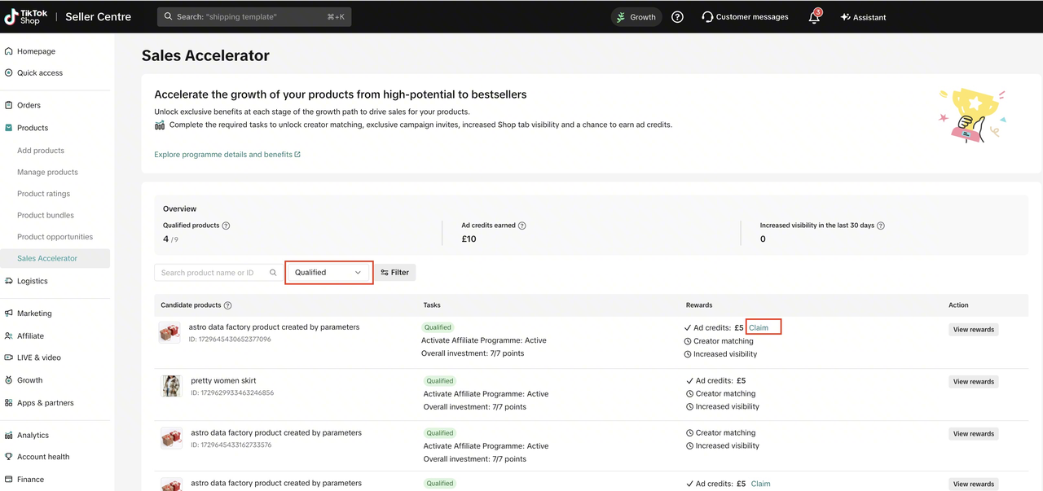The image size is (1043, 491).
Task: Select Add products in the sidebar
Action: click(41, 151)
